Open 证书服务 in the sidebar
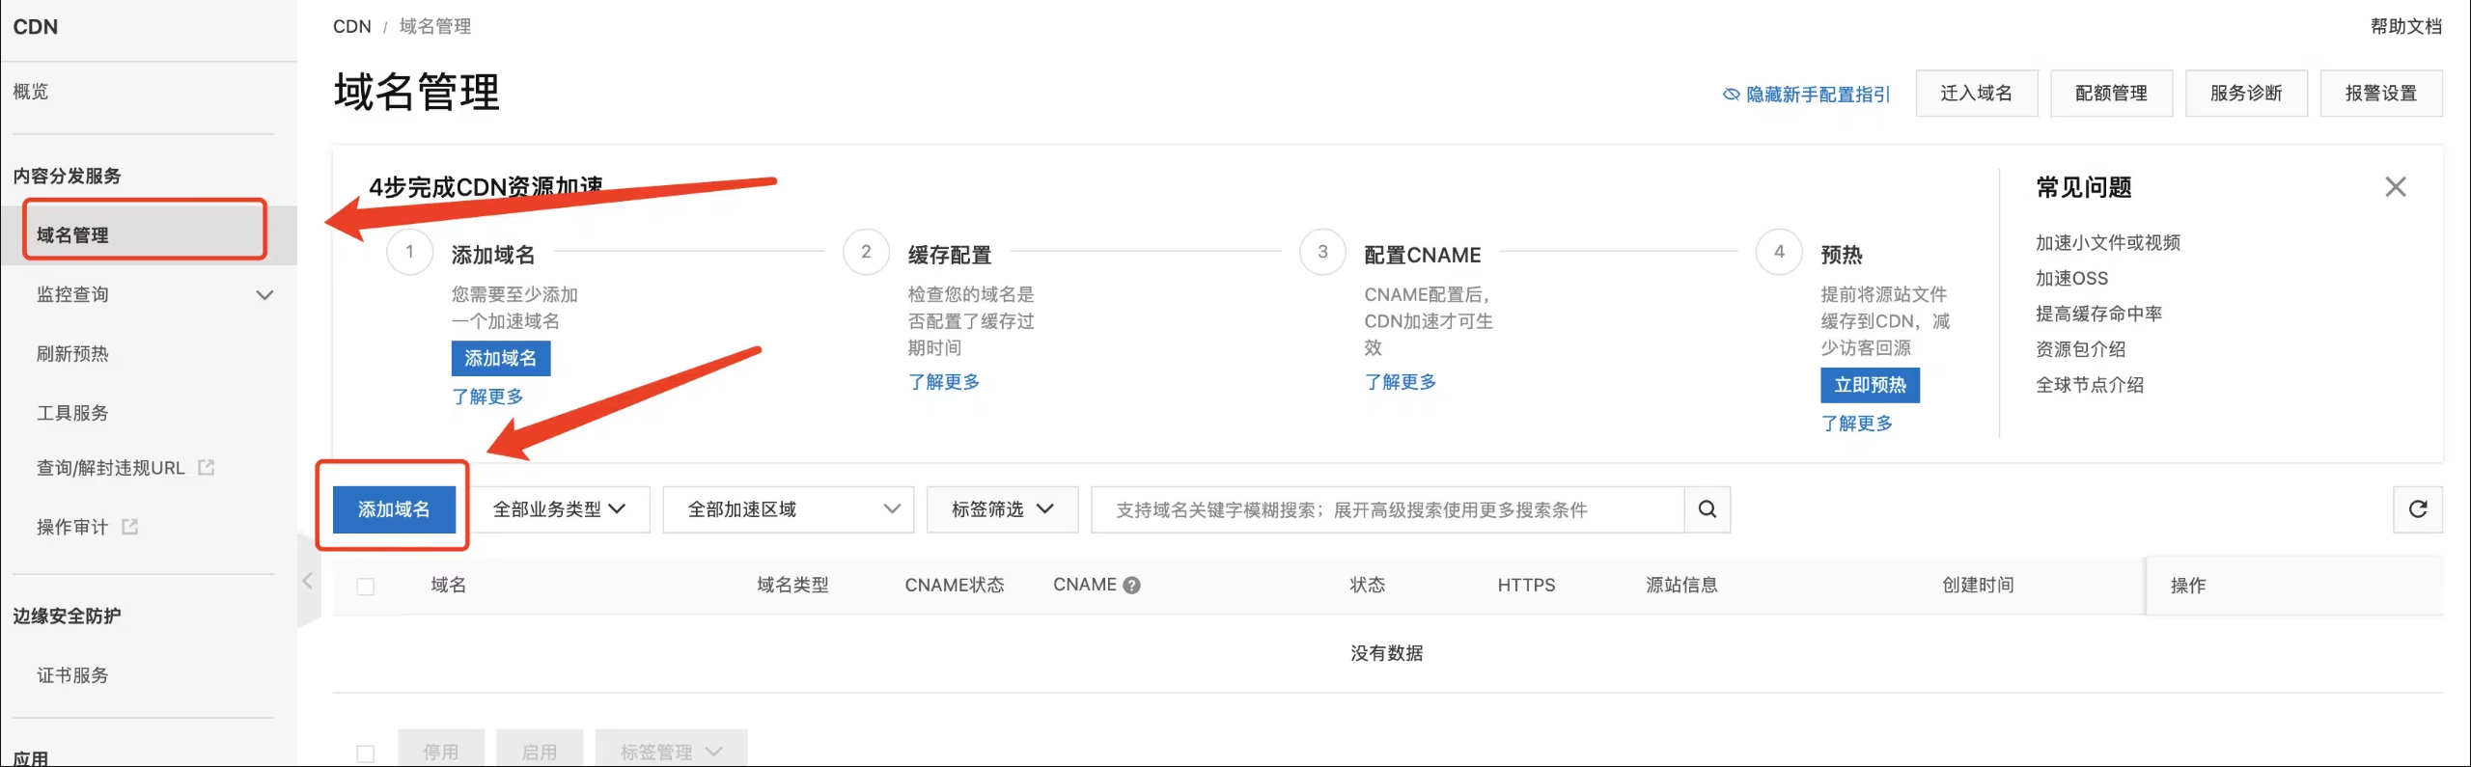This screenshot has height=767, width=2471. pos(72,675)
